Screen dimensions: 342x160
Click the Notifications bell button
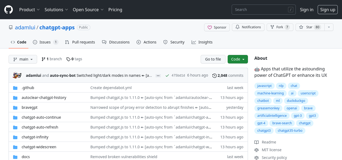click(x=248, y=27)
